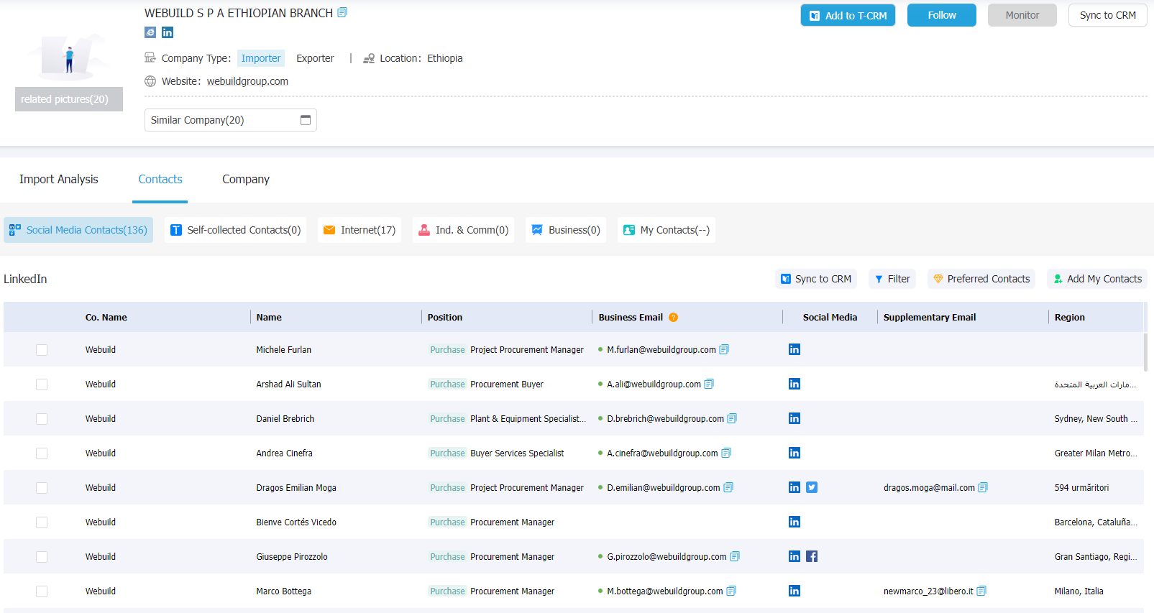Image resolution: width=1154 pixels, height=613 pixels.
Task: Show Social Media Contacts(136)
Action: (78, 230)
